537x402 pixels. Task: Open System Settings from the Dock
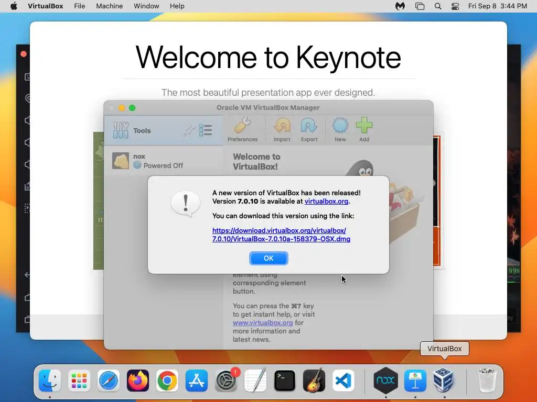click(226, 381)
